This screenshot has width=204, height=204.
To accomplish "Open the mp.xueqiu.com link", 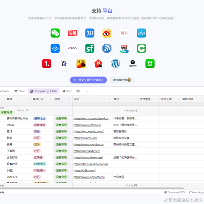I will (x=88, y=131).
